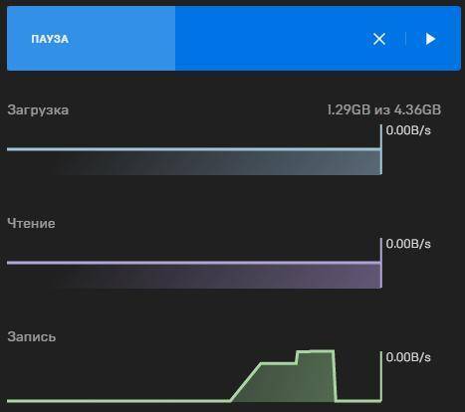The width and height of the screenshot is (465, 412).
Task: Click the darker unfilled part of progress bar
Action: pyautogui.click(x=318, y=39)
